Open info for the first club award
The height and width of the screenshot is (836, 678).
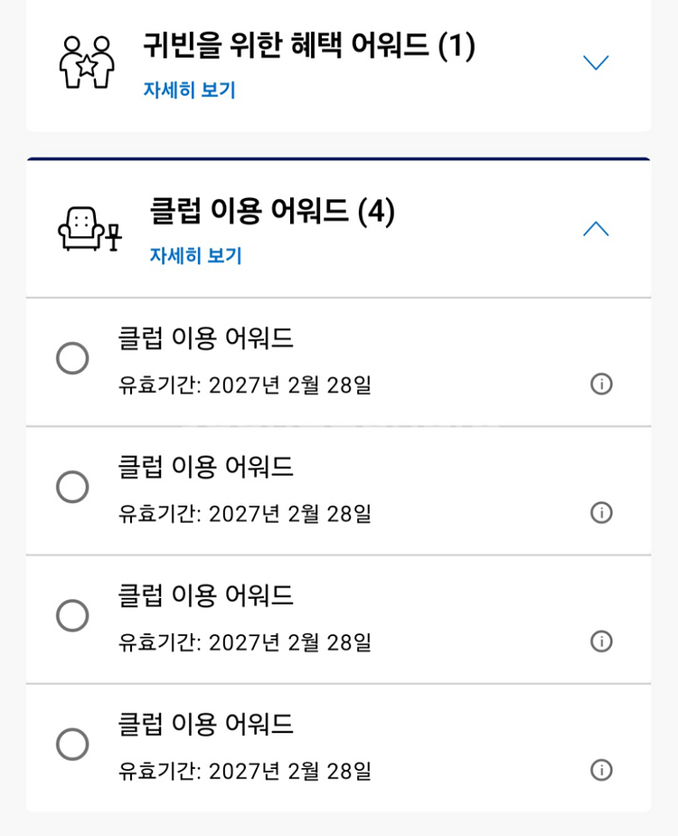[x=601, y=384]
